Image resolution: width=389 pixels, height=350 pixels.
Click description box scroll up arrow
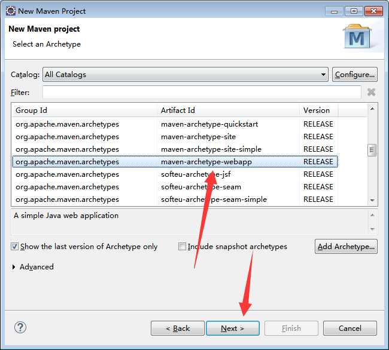click(x=372, y=215)
